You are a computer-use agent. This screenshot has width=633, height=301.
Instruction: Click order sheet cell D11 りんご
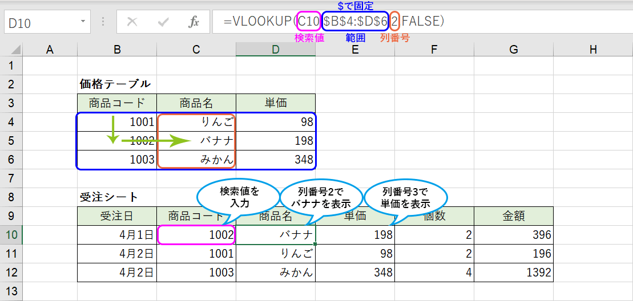(276, 254)
